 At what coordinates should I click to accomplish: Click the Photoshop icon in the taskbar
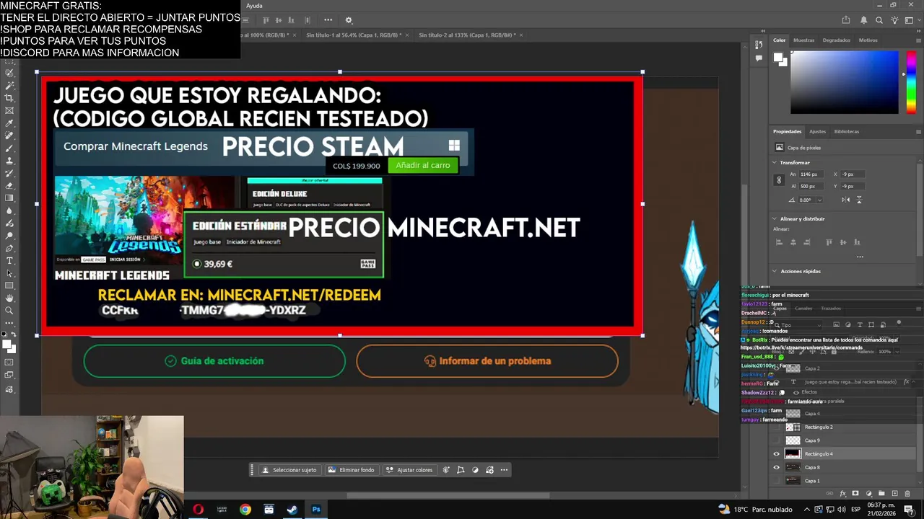click(x=316, y=509)
